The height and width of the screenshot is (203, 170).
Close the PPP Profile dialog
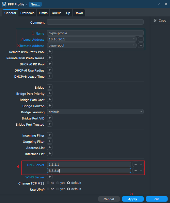[166, 4]
